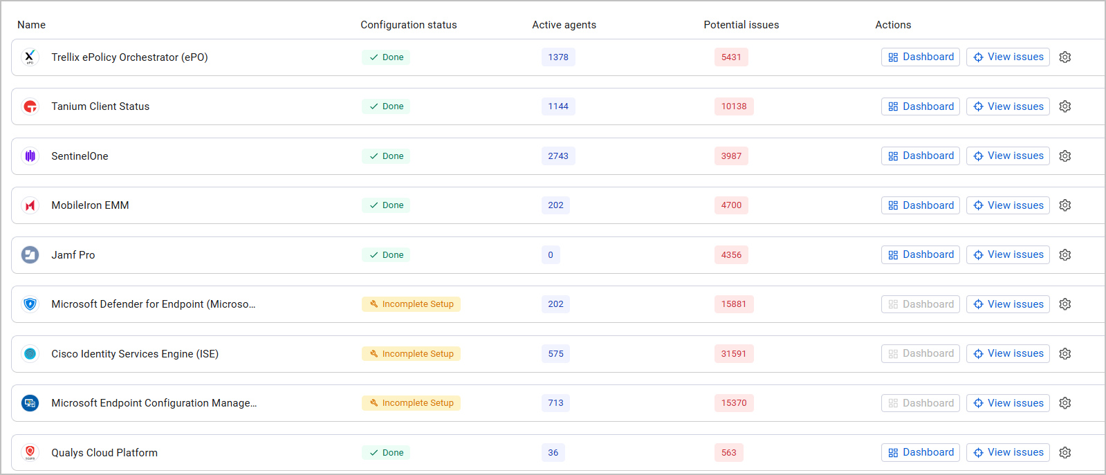
Task: Open settings gear for Tanium Client Status
Action: [x=1065, y=106]
